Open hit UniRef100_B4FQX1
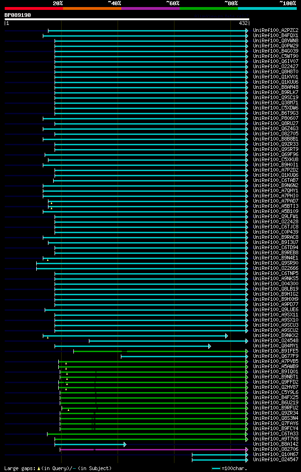This screenshot has width=301, height=472. [276, 36]
